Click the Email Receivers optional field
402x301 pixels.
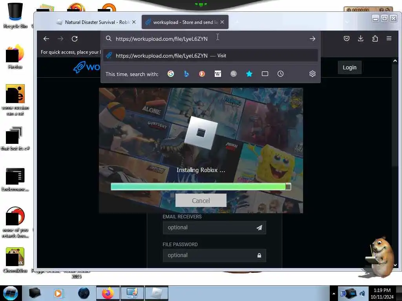[214, 228]
